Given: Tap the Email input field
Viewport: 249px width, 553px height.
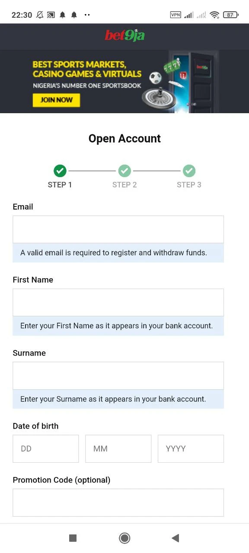Looking at the screenshot, I should (x=118, y=229).
